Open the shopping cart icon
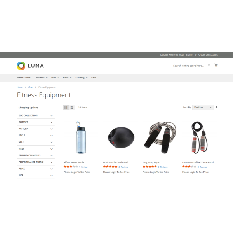Screen dimensions: 233x233 [x=216, y=65]
